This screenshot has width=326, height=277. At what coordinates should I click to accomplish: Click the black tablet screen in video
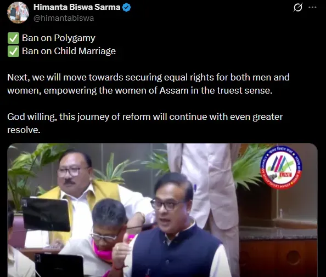tap(46, 214)
